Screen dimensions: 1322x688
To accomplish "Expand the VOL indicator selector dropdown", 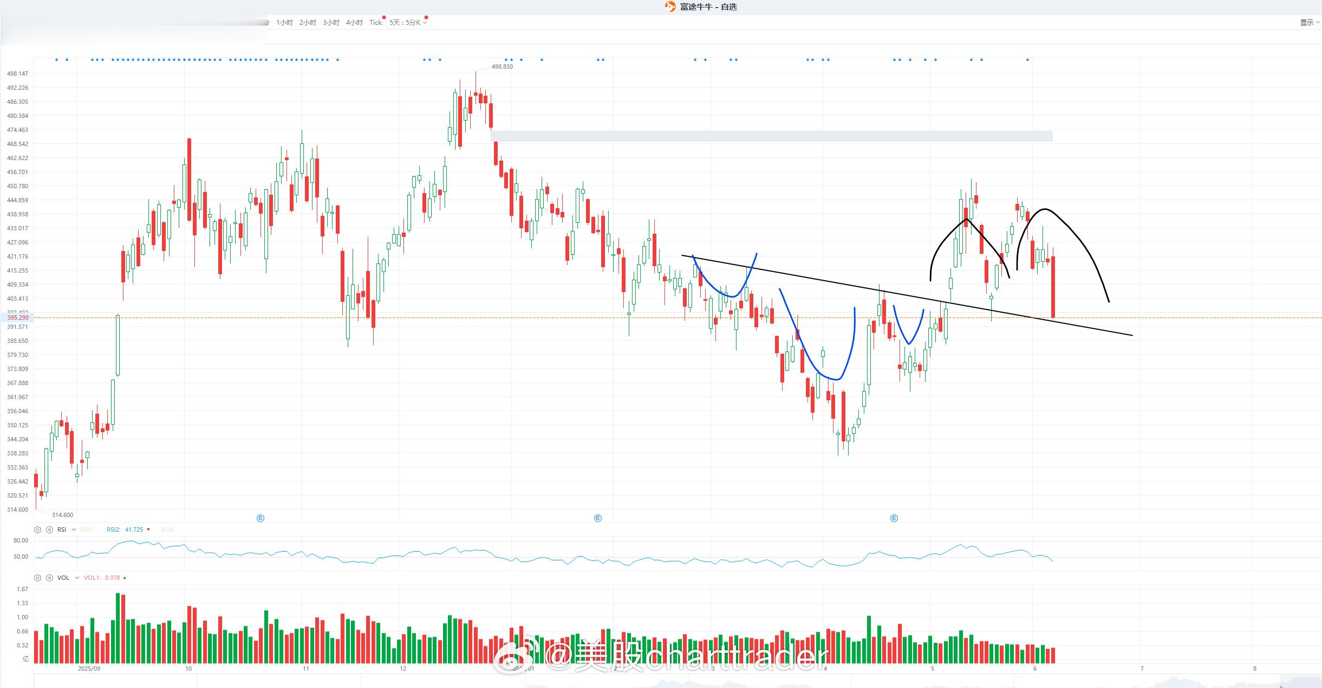I will pos(77,578).
